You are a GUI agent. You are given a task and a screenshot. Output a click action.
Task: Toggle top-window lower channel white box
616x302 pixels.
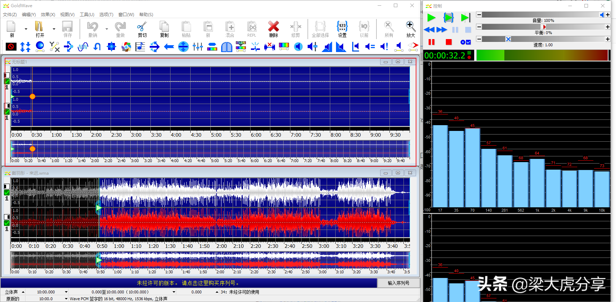pyautogui.click(x=7, y=106)
